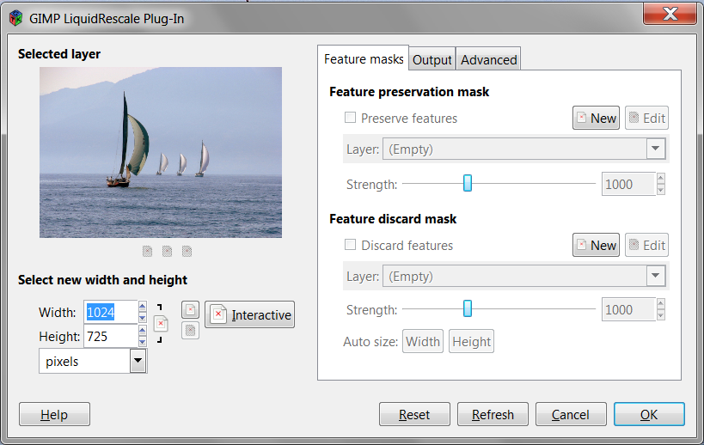Click New in the Feature preservation mask section
The width and height of the screenshot is (704, 445).
pyautogui.click(x=596, y=119)
